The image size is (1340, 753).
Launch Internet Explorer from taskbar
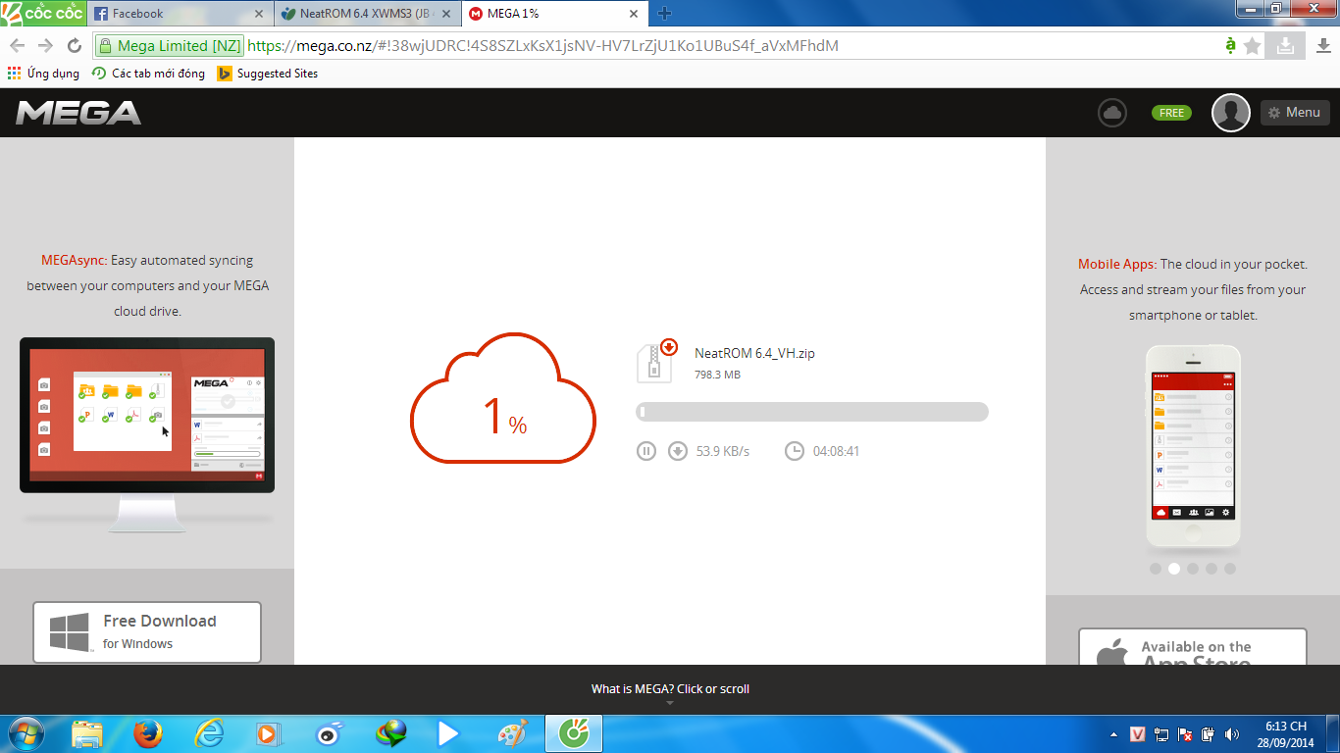(209, 733)
